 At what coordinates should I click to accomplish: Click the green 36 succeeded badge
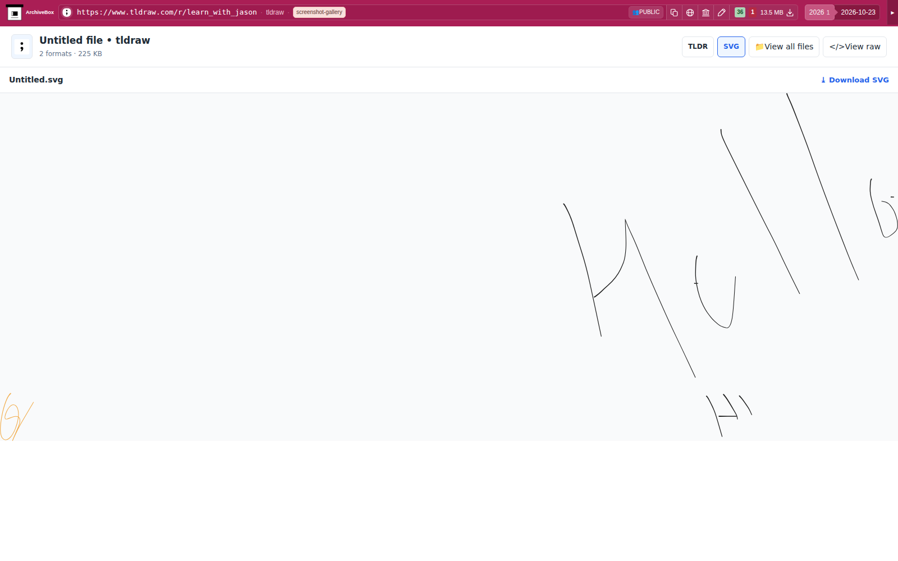740,12
